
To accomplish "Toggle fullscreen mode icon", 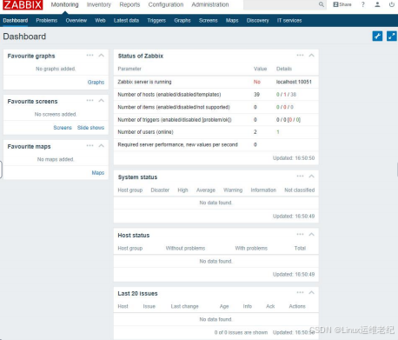I will pyautogui.click(x=392, y=37).
